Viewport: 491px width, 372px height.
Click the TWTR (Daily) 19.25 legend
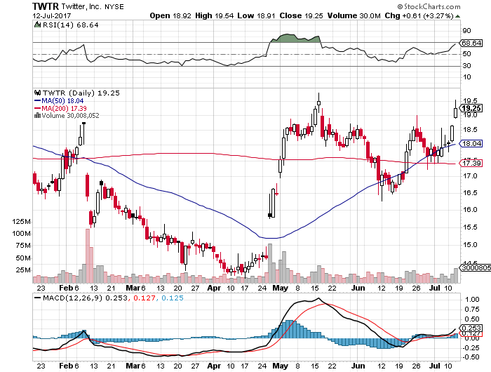[81, 93]
